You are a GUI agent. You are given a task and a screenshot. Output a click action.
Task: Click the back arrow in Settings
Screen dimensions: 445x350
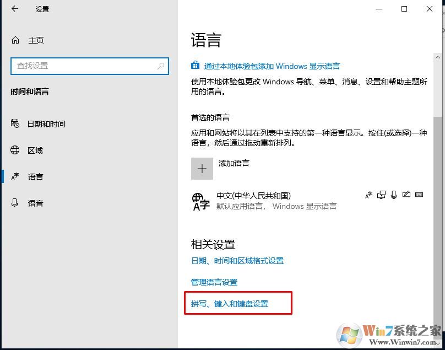point(15,9)
